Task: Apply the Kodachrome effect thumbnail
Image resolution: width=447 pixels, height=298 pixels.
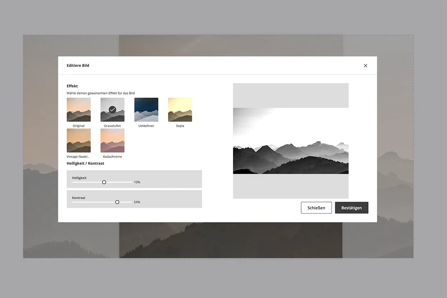Action: click(112, 140)
